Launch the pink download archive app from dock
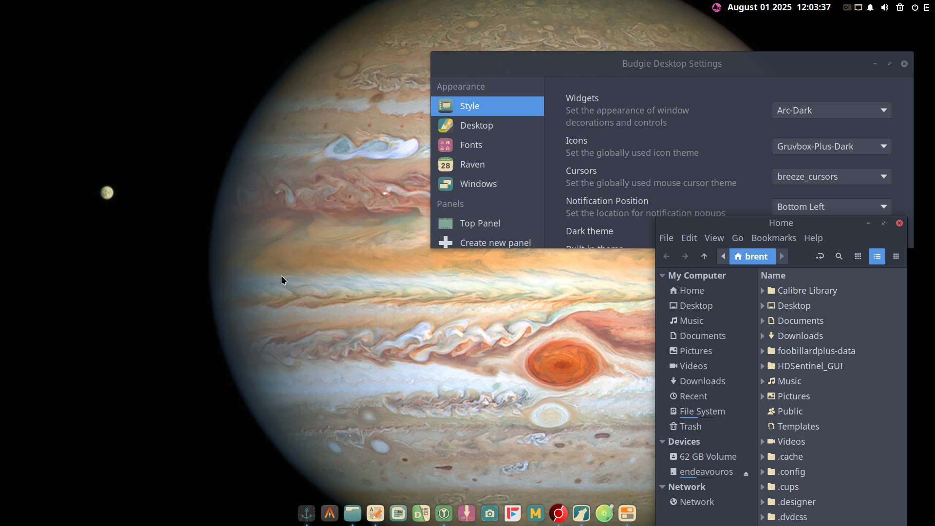 pyautogui.click(x=467, y=513)
